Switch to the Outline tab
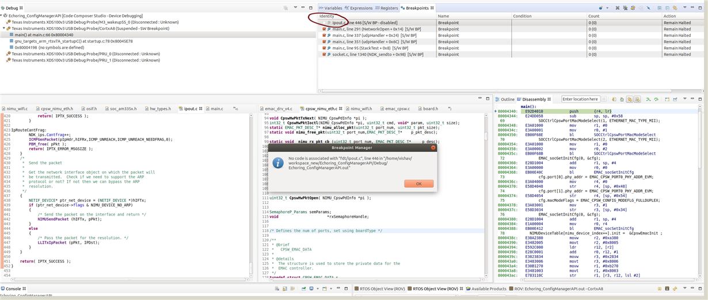Screen dimensions: 708x300 coord(505,99)
